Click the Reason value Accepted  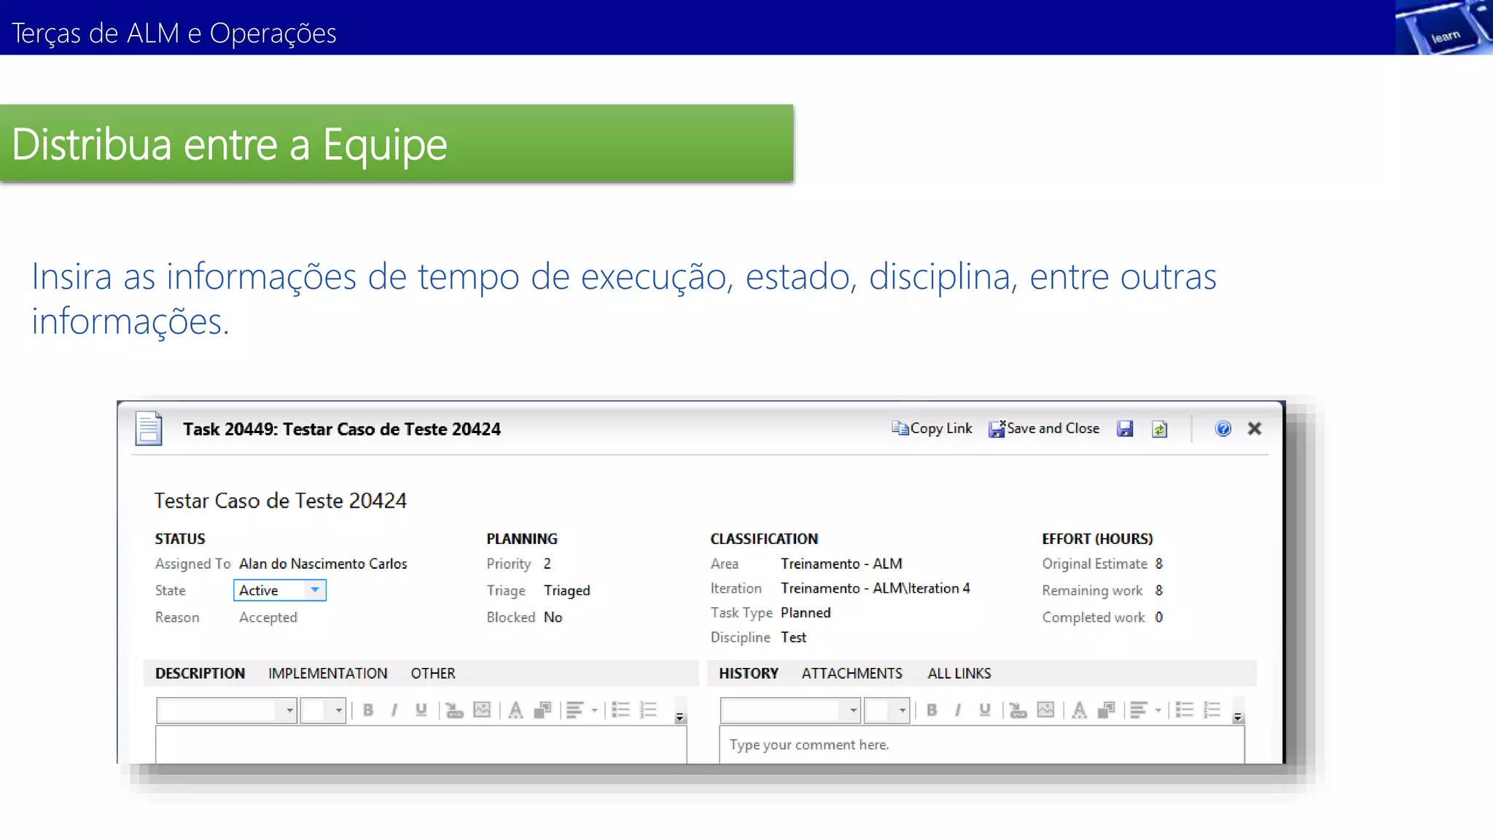[268, 618]
